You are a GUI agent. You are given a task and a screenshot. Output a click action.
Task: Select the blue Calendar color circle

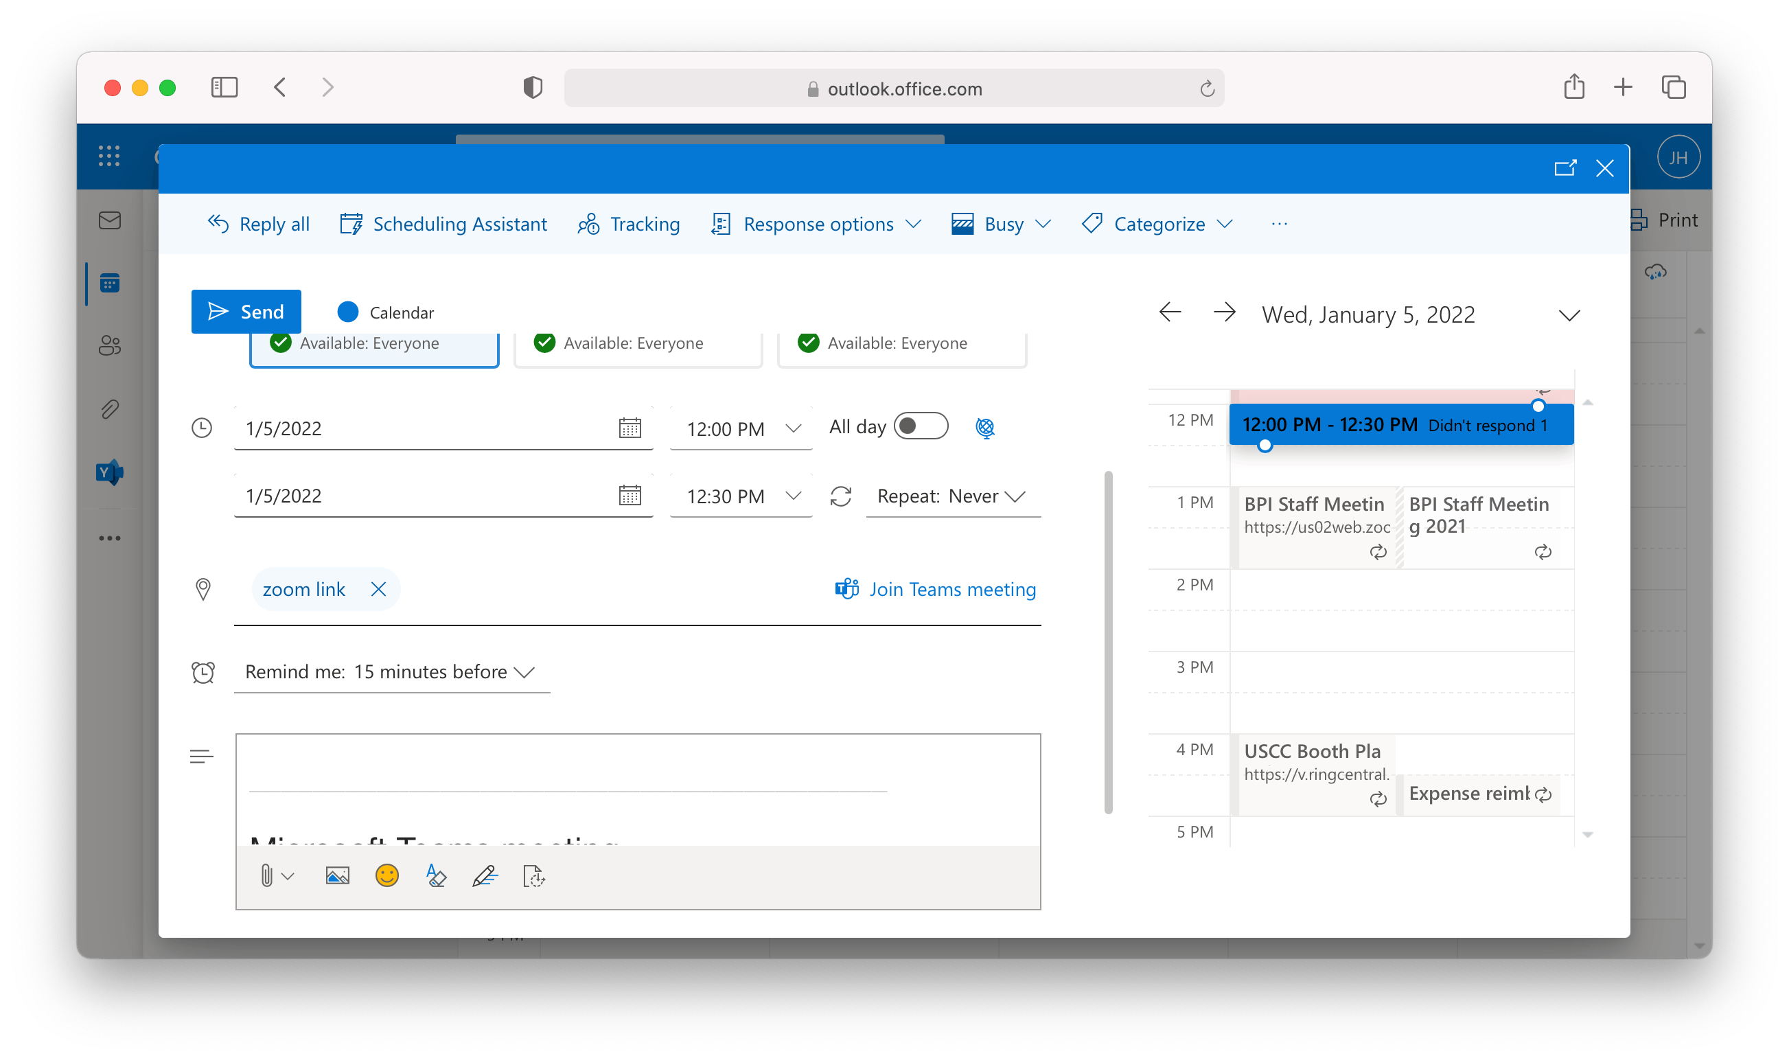pyautogui.click(x=348, y=312)
